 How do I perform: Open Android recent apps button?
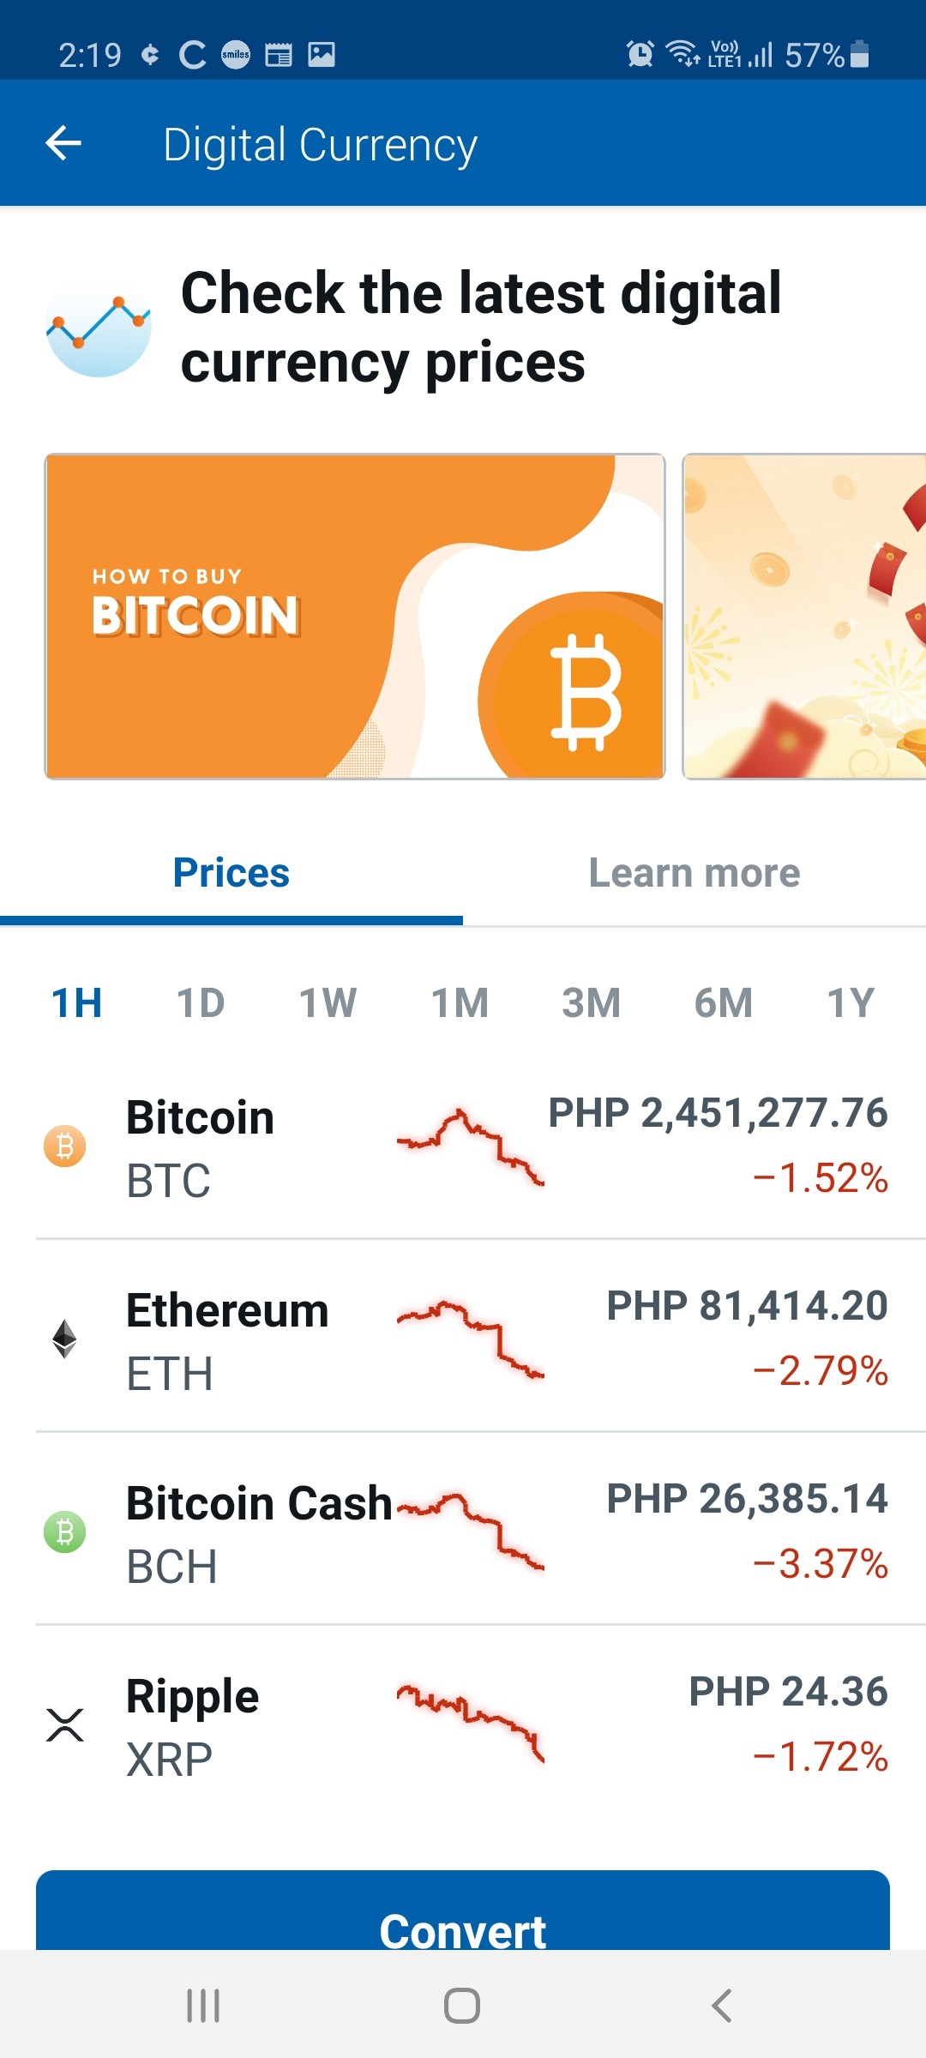203,2006
